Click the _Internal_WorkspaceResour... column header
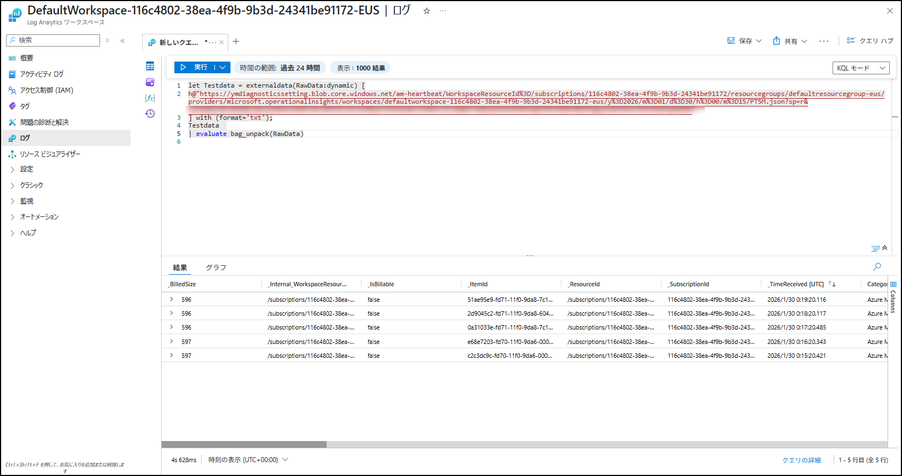 click(307, 284)
